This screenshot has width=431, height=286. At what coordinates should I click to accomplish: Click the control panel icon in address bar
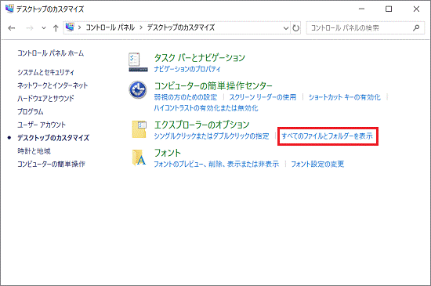coord(70,27)
